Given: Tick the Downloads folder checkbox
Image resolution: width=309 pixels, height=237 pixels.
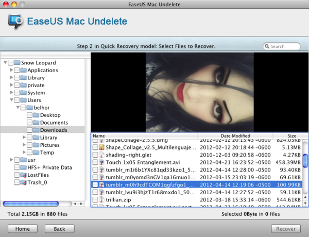Looking at the screenshot, I should click(29, 130).
